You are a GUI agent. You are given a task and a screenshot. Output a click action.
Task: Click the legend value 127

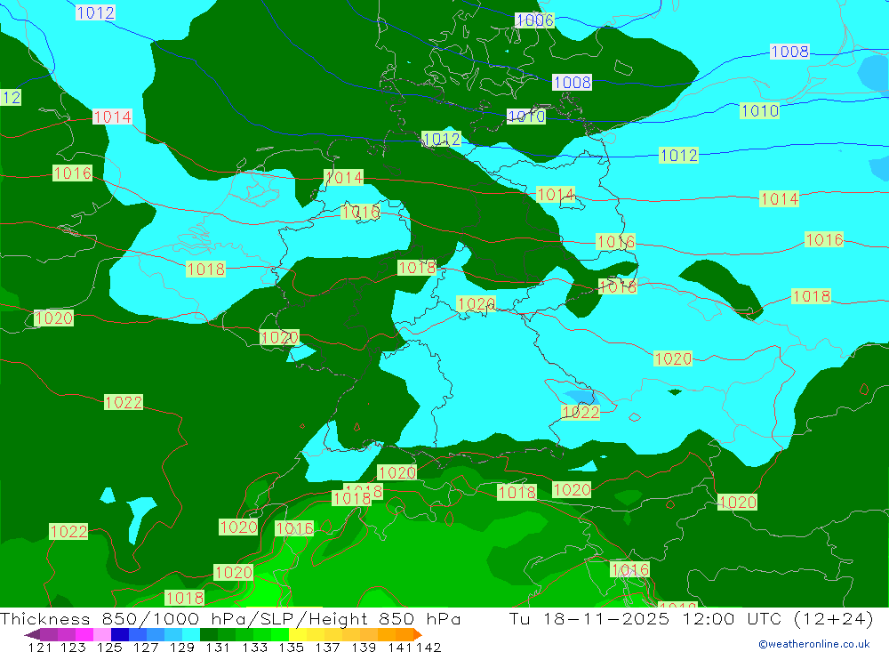tap(146, 647)
